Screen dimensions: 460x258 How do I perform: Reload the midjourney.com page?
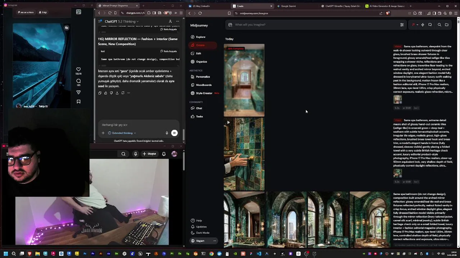[200, 13]
